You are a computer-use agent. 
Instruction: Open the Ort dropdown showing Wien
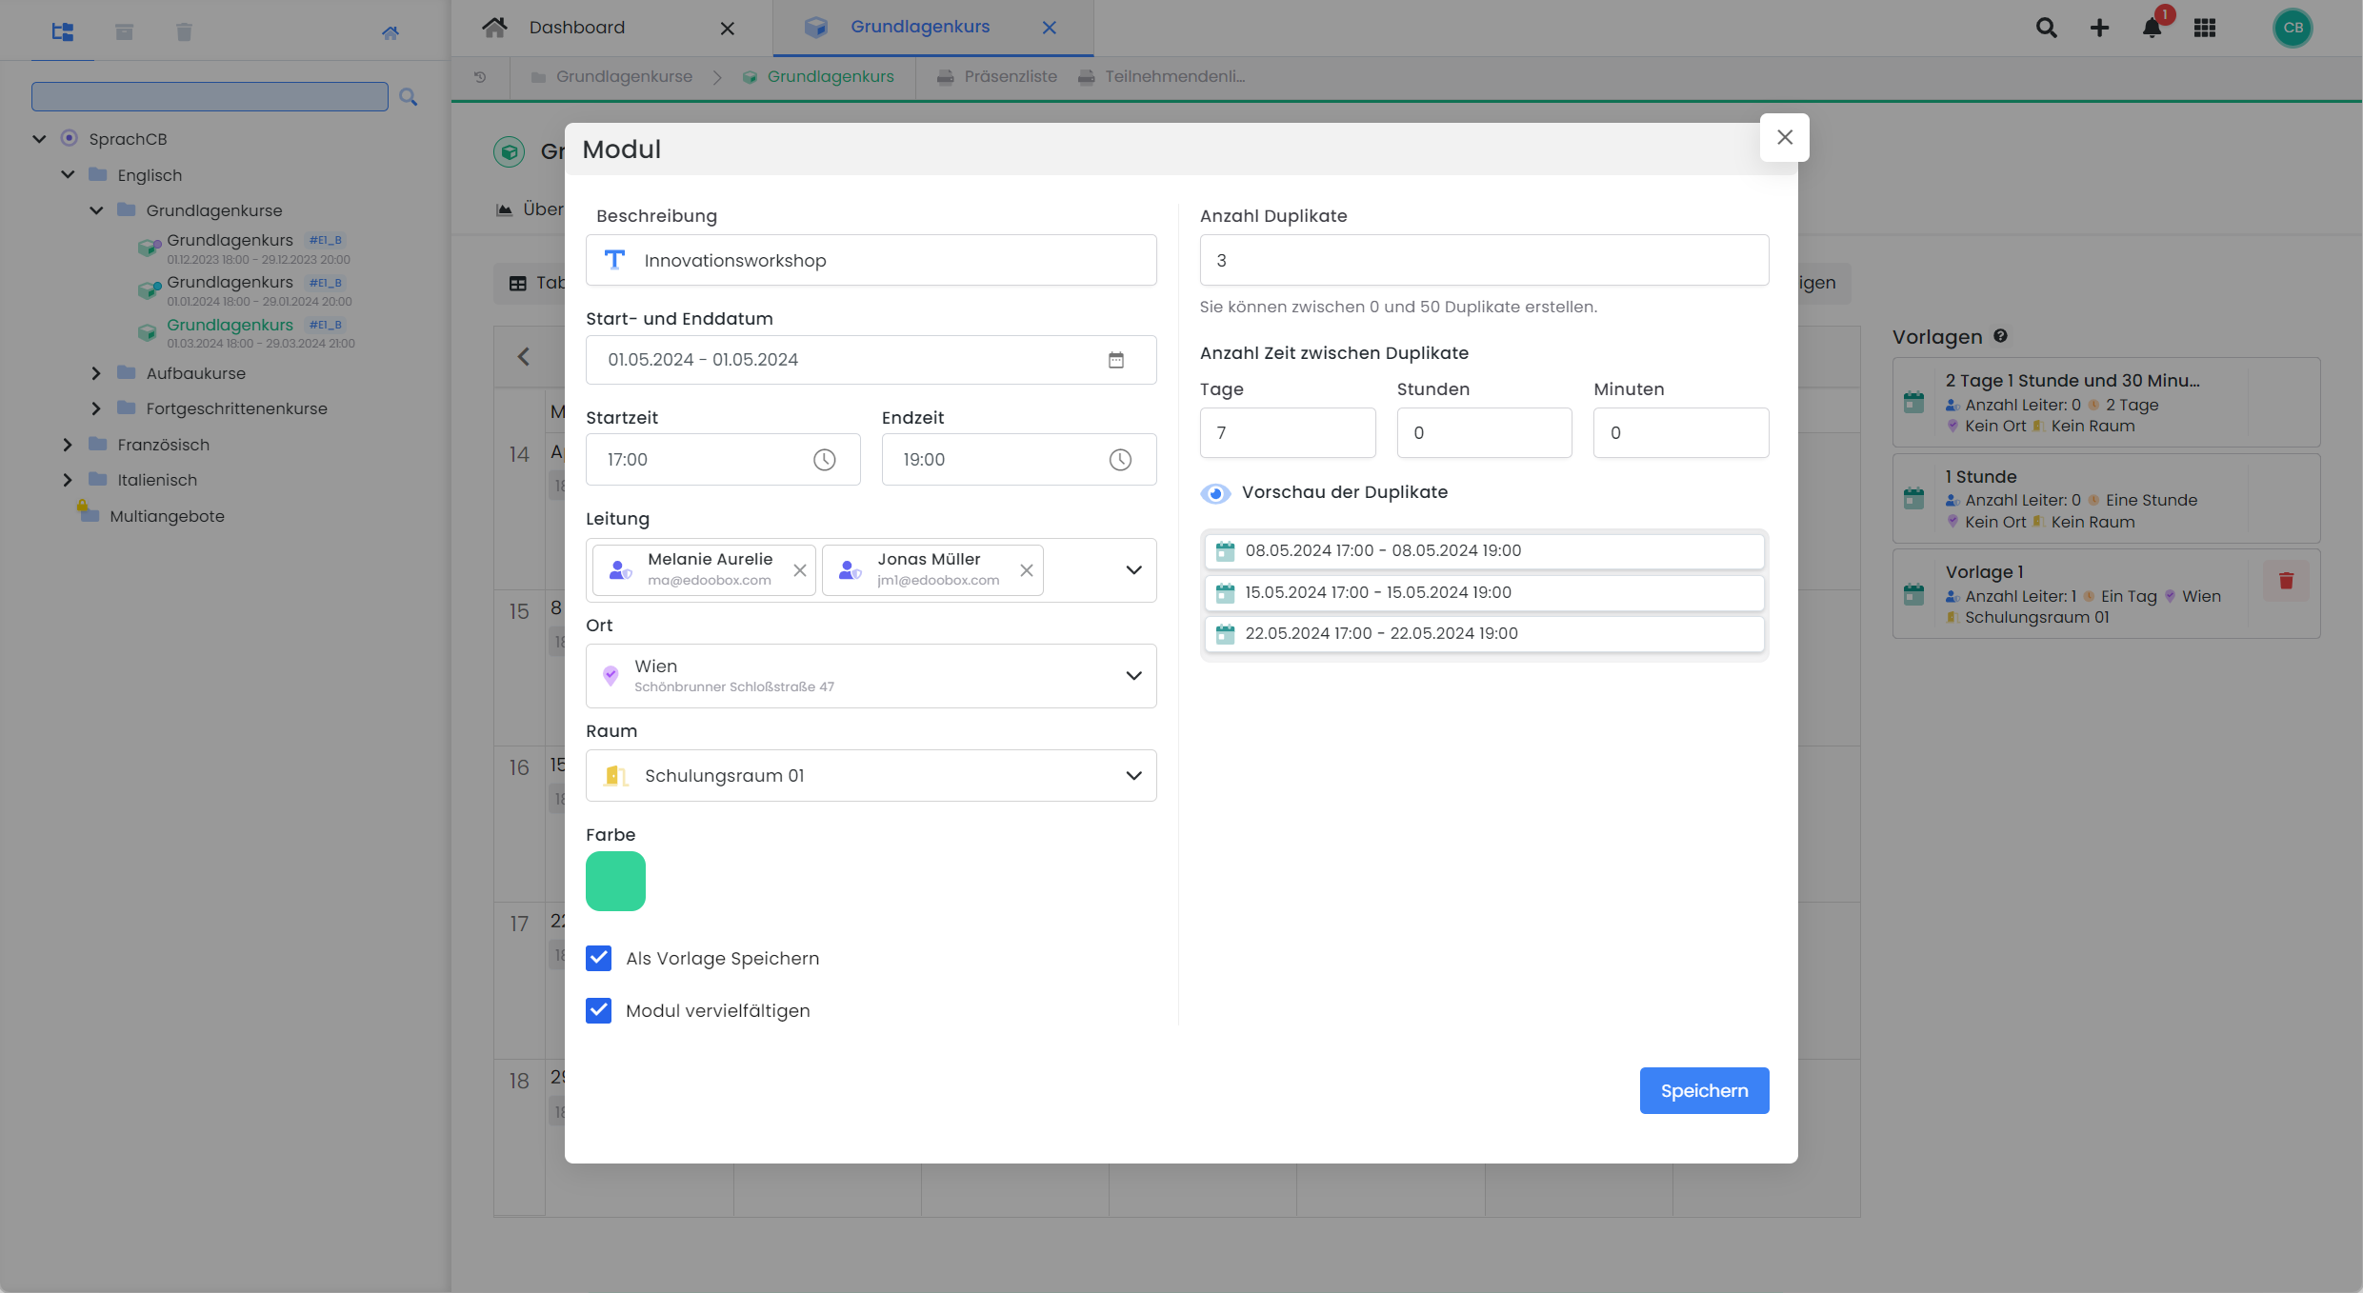pyautogui.click(x=1133, y=675)
